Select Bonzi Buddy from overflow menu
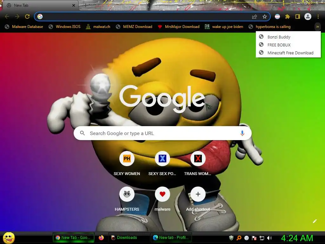325x244 pixels. (x=288, y=37)
